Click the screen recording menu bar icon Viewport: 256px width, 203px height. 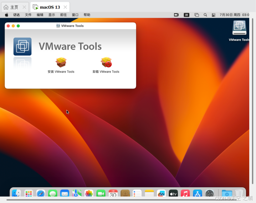176,15
